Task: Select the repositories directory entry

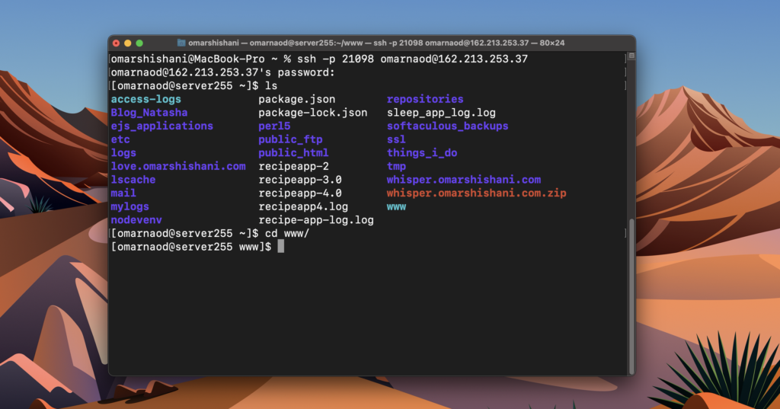Action: click(x=425, y=99)
